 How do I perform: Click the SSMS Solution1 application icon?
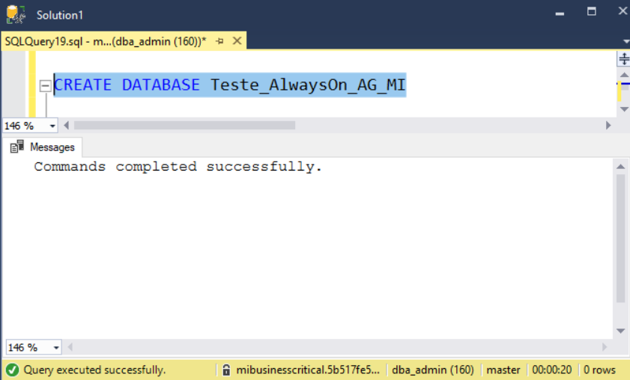[x=16, y=14]
